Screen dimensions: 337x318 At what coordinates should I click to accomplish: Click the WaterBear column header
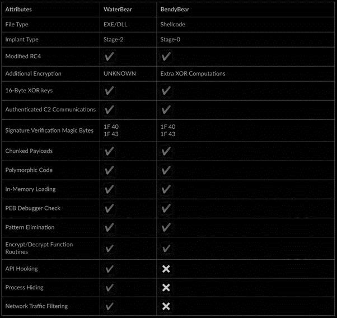coord(118,10)
